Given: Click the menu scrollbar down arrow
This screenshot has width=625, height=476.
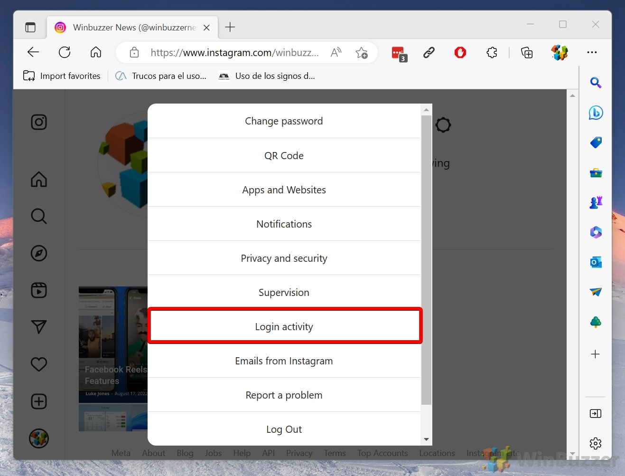Looking at the screenshot, I should (426, 439).
